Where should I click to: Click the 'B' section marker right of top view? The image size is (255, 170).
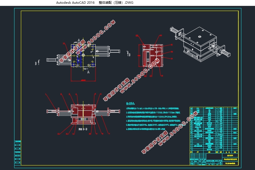(x=129, y=55)
